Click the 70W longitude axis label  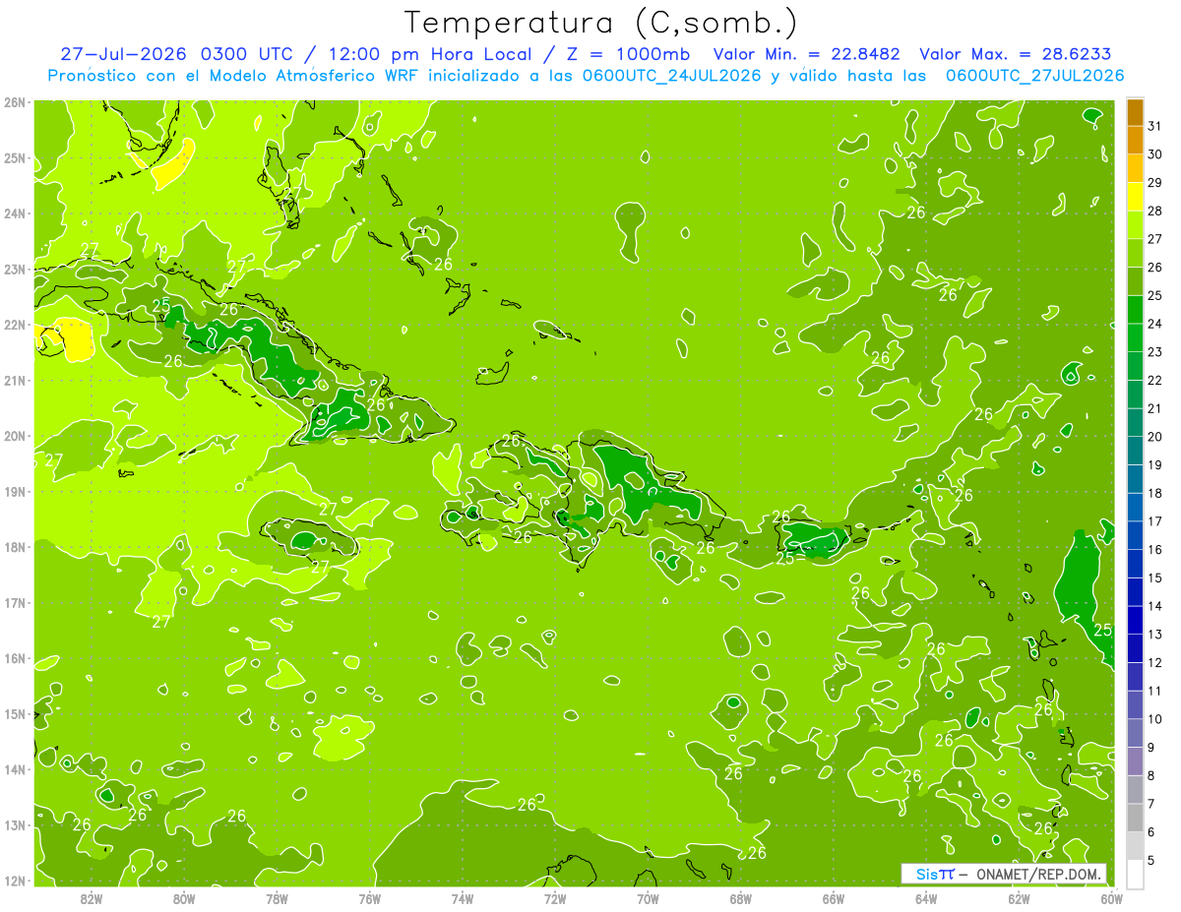[x=648, y=898]
